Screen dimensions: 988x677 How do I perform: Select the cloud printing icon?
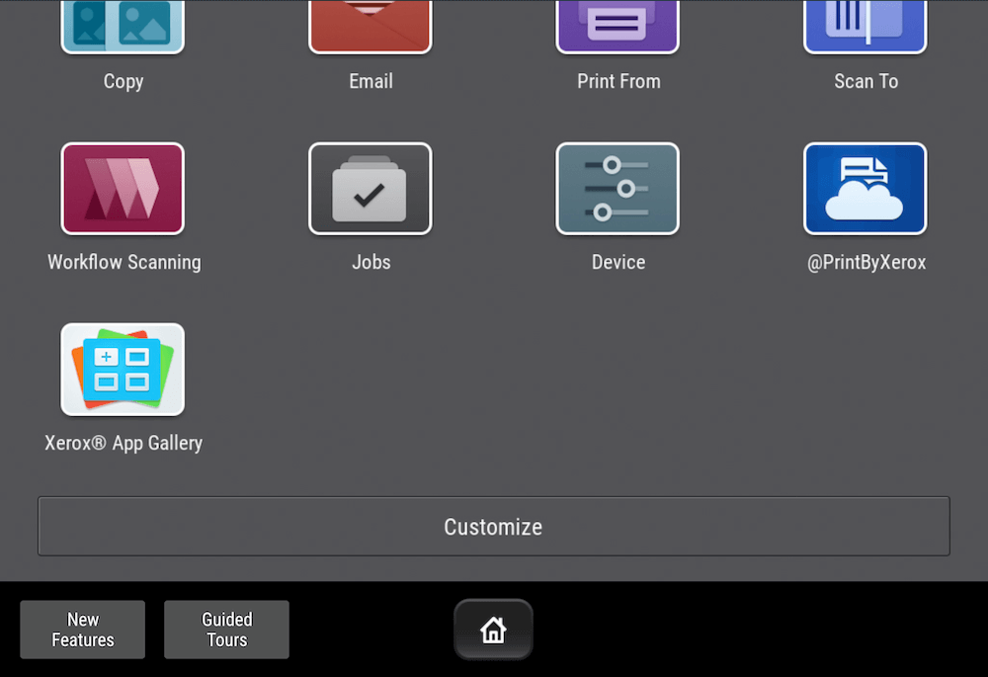(864, 189)
